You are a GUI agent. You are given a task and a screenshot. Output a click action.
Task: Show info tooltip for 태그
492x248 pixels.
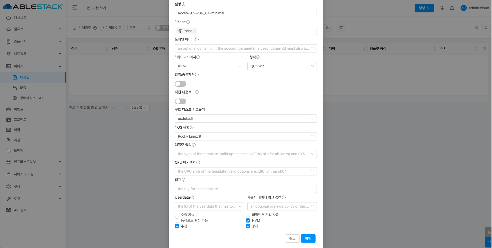click(183, 180)
